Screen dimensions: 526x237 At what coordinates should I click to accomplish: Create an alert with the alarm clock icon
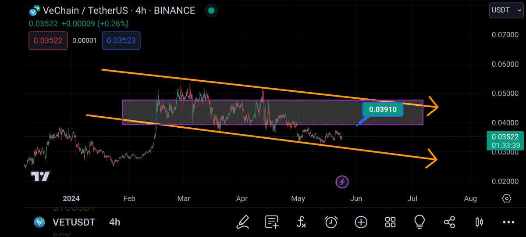[x=331, y=222]
